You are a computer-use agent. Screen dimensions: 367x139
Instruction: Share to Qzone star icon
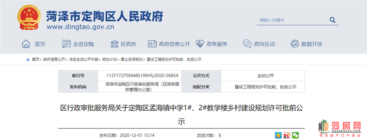click(x=278, y=135)
